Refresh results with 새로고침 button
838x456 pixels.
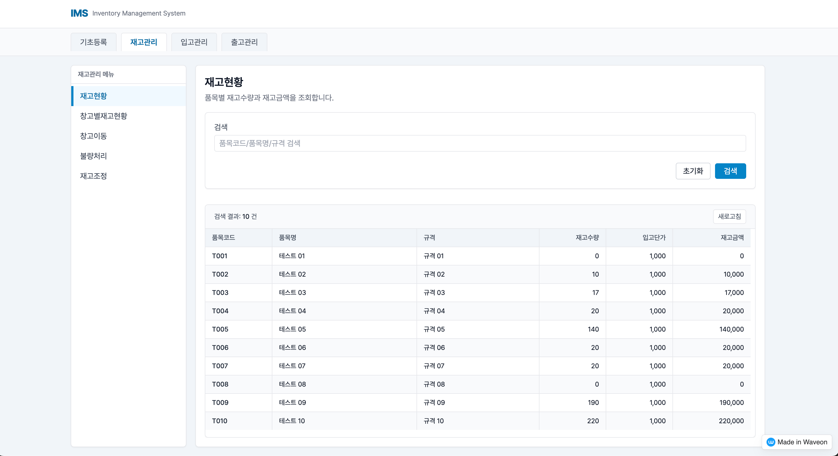(729, 217)
